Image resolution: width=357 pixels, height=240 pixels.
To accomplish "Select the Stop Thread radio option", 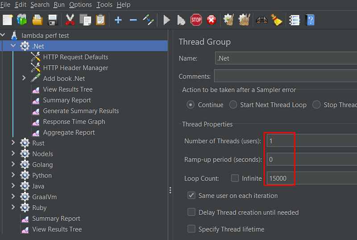I will click(316, 105).
